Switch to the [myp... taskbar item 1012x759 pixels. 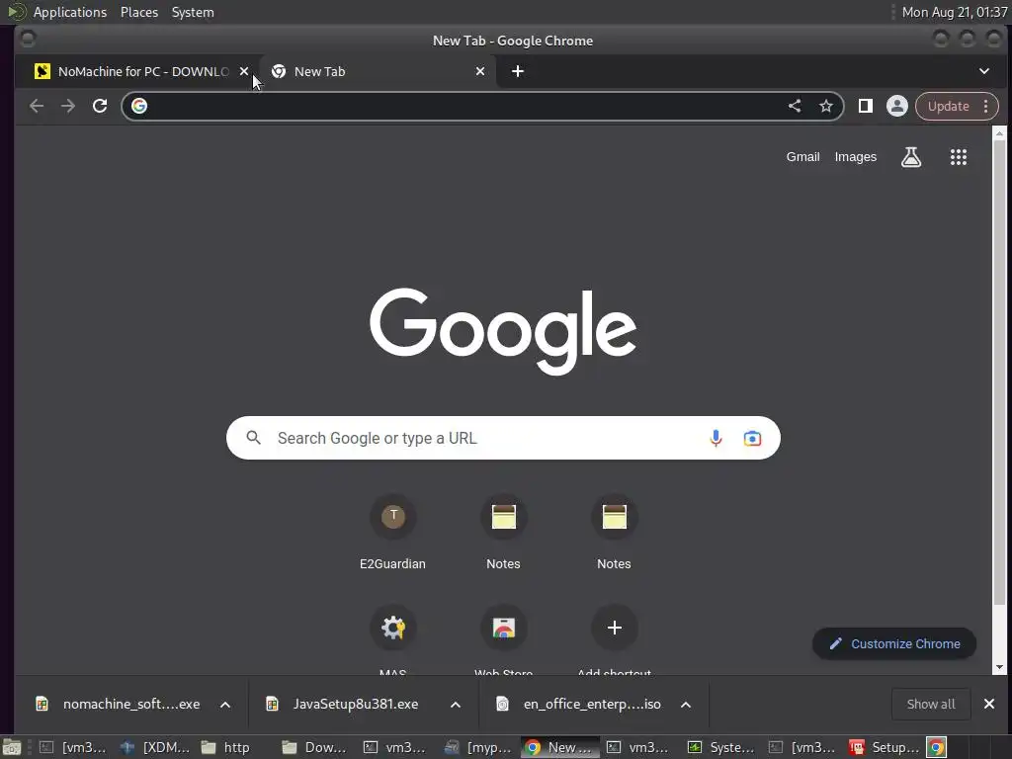pos(478,747)
